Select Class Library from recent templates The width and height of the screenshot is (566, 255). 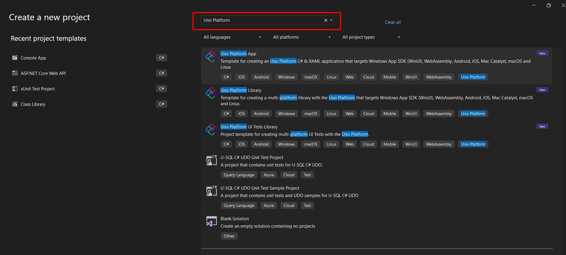[x=33, y=104]
